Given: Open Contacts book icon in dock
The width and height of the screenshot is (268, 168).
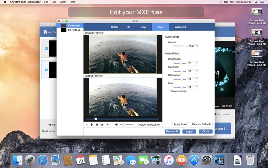Looking at the screenshot, I should point(68,160).
